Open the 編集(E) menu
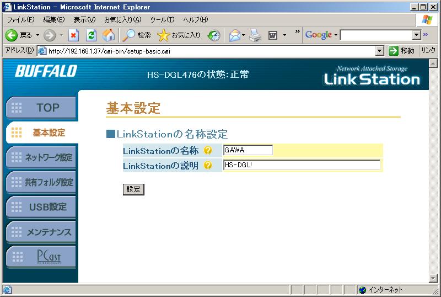This screenshot has width=441, height=297. click(53, 20)
